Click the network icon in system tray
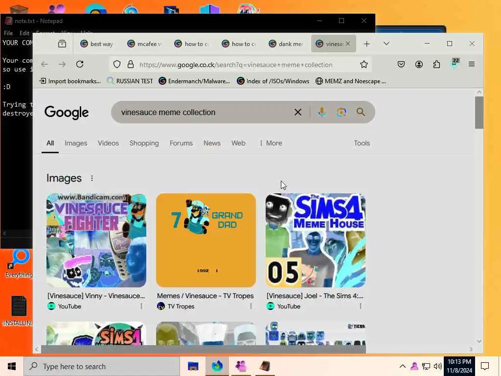This screenshot has width=501, height=376. click(x=426, y=366)
